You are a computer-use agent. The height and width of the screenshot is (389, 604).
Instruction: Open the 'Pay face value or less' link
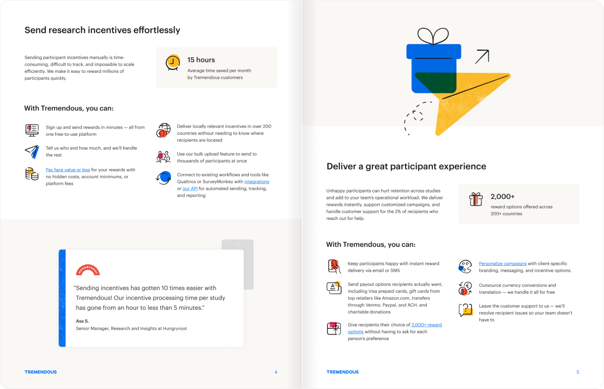(68, 170)
